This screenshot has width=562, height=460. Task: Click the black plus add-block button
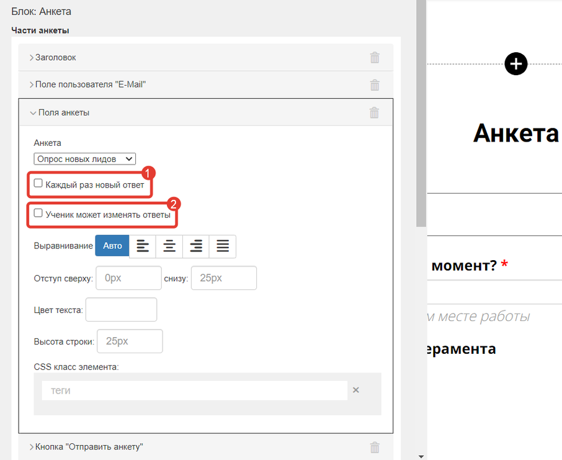tap(516, 64)
